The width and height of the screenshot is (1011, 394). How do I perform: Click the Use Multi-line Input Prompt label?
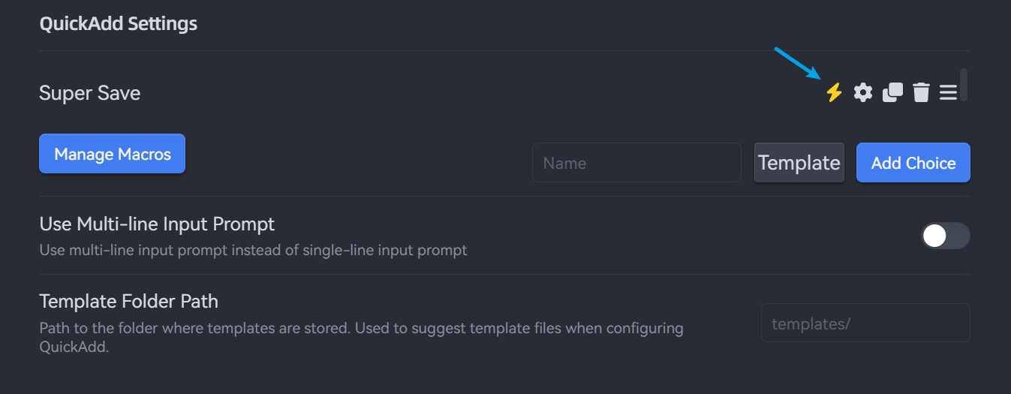point(157,224)
